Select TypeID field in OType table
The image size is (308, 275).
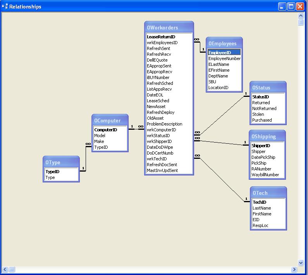61,172
